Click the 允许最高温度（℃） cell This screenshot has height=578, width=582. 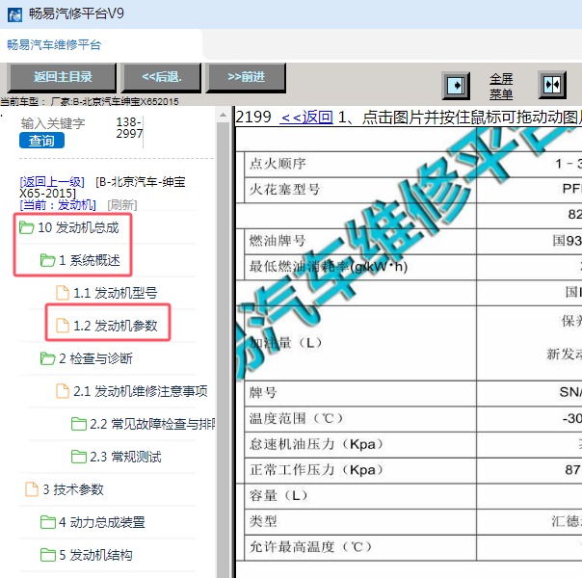pos(360,547)
